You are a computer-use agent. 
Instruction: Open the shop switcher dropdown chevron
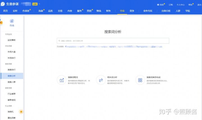pos(40,4)
